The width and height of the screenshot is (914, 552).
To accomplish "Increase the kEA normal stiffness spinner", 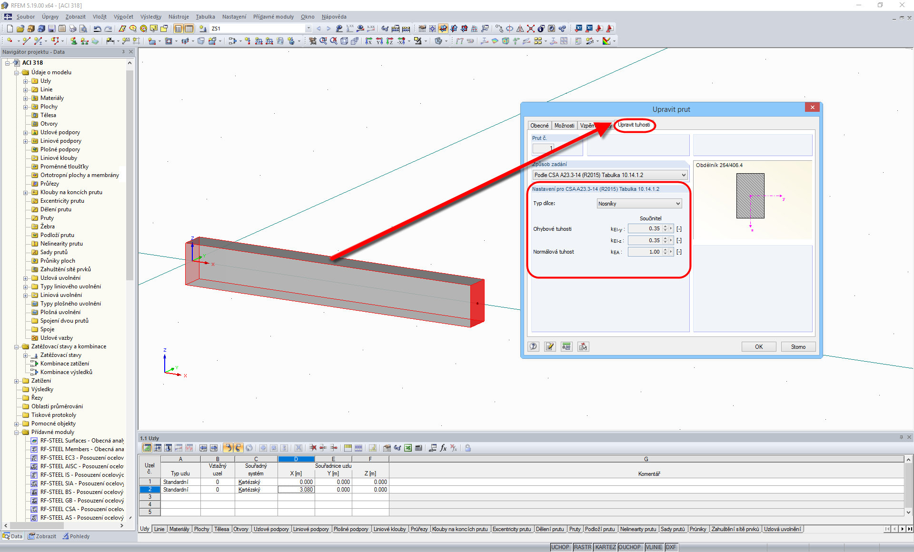I will tap(665, 250).
